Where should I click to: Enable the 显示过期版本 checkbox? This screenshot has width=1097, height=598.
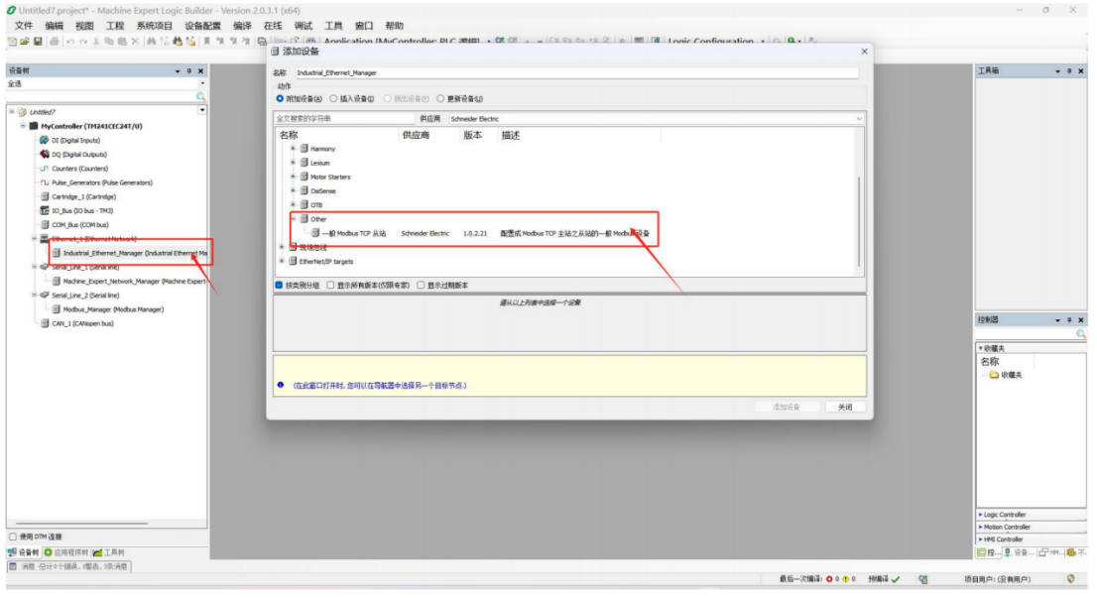pyautogui.click(x=422, y=286)
